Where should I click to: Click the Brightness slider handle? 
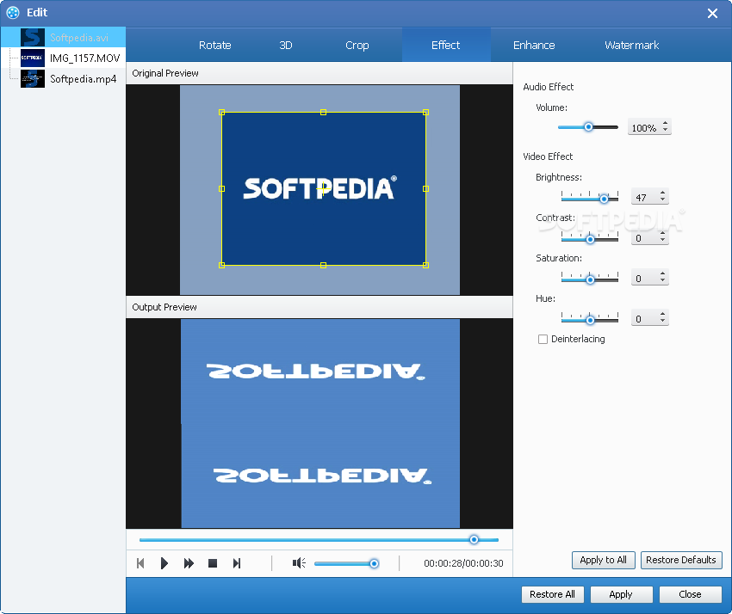604,199
